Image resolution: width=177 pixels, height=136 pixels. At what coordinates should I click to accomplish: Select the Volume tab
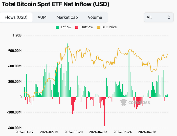pyautogui.click(x=95, y=17)
